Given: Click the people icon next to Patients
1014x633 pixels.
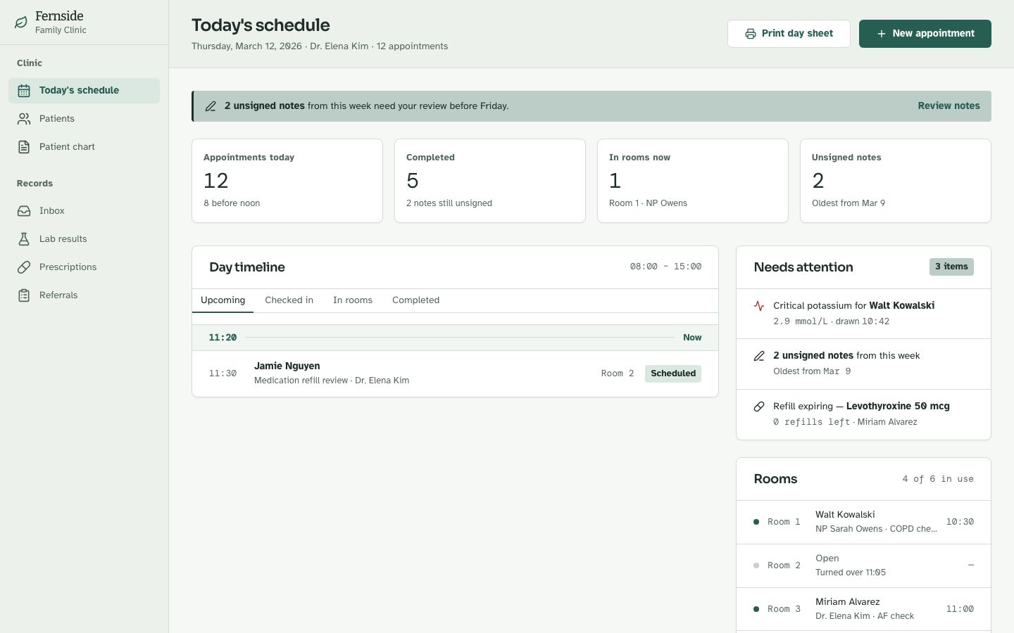Looking at the screenshot, I should coord(24,119).
